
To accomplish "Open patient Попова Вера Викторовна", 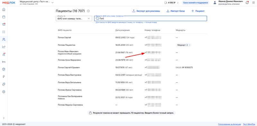I will (x=69, y=75).
